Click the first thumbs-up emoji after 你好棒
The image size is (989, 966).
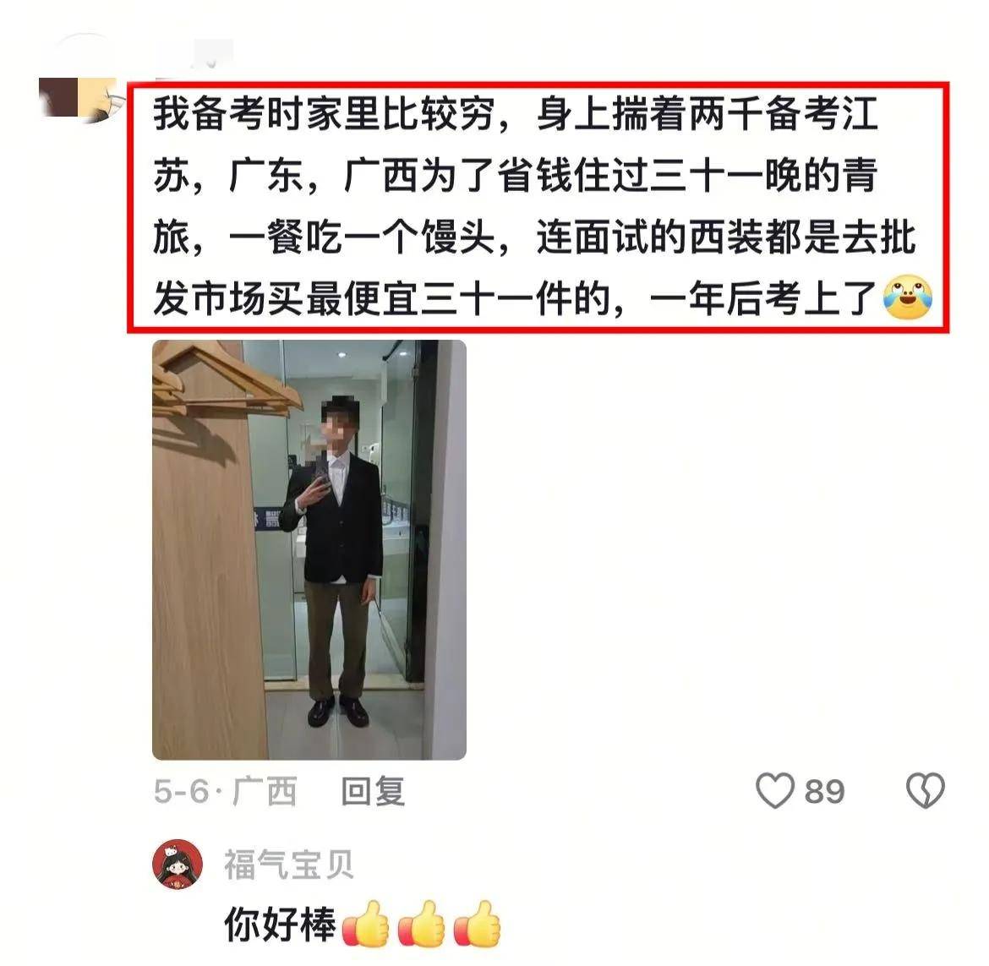pos(366,924)
